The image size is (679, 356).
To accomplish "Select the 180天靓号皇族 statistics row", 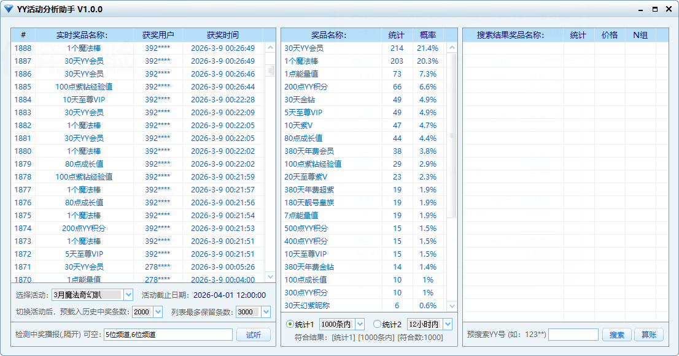I will [x=363, y=203].
